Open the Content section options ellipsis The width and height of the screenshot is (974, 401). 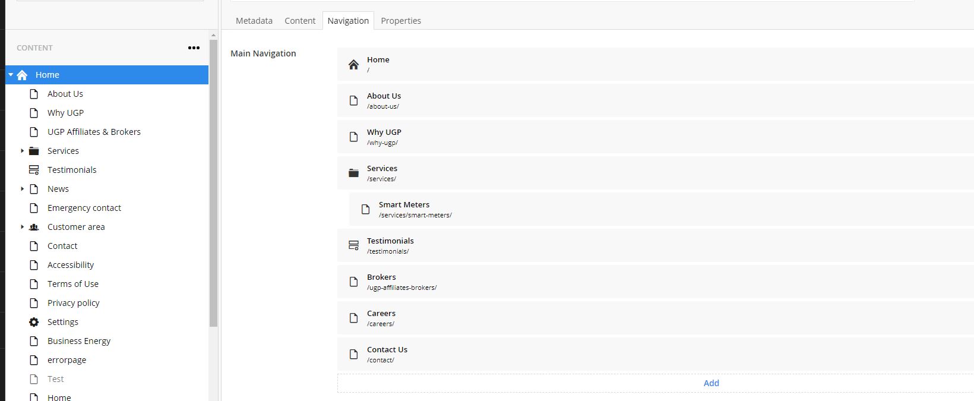(194, 48)
